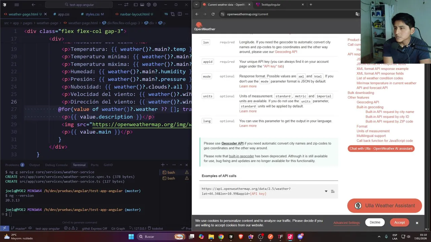Open the Geocoding API link
The width and height of the screenshot is (431, 242).
pyautogui.click(x=286, y=52)
